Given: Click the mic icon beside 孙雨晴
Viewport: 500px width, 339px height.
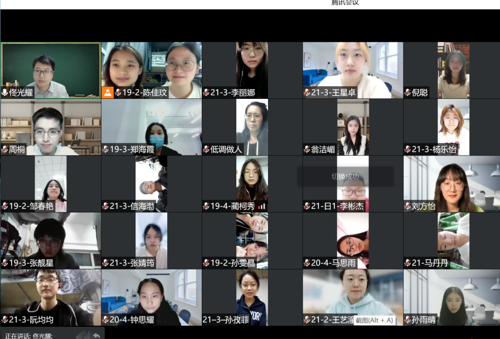Looking at the screenshot, I should coord(408,320).
